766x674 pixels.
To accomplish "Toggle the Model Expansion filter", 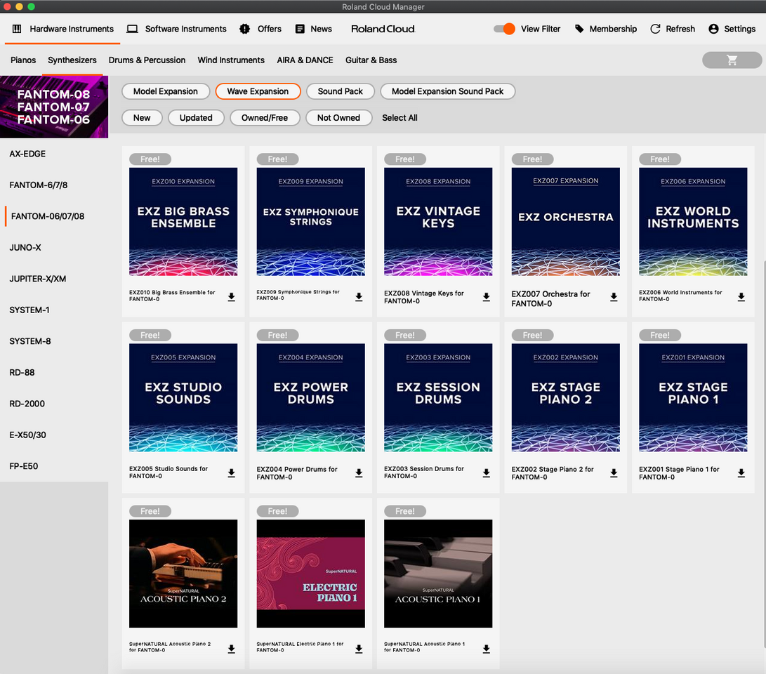I will 166,91.
